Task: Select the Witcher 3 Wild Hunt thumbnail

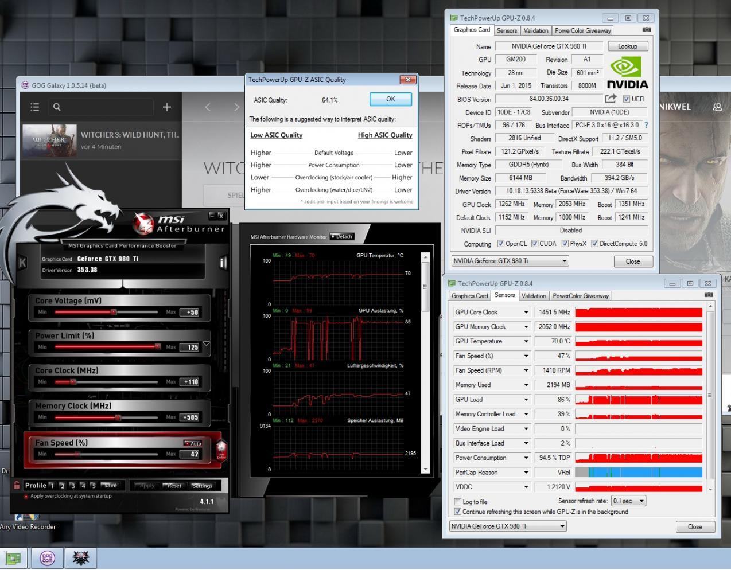Action: click(x=49, y=140)
